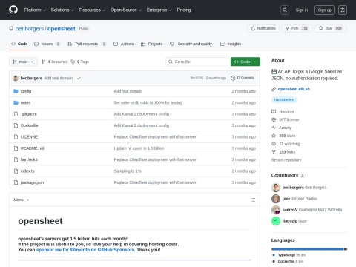Open the notes folder

[x=25, y=102]
